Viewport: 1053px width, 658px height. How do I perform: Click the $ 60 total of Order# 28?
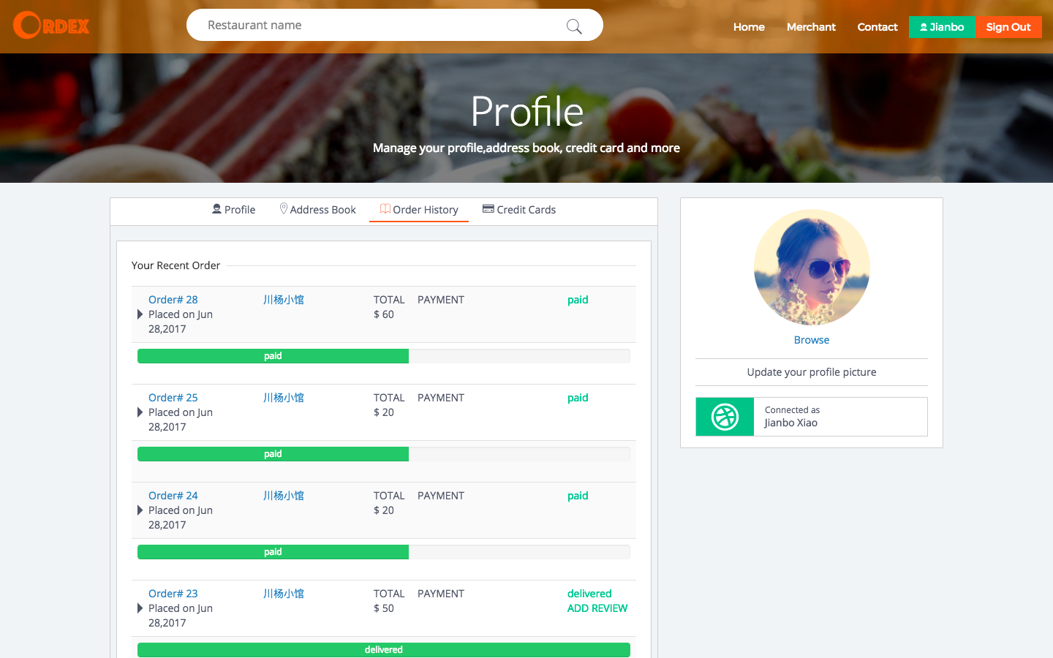(384, 314)
